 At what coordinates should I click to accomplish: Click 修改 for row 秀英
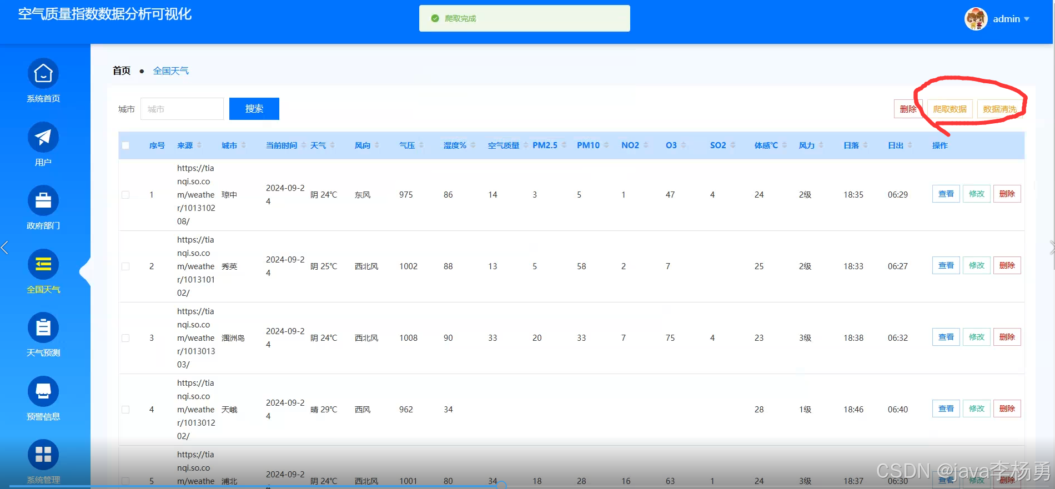tap(977, 265)
